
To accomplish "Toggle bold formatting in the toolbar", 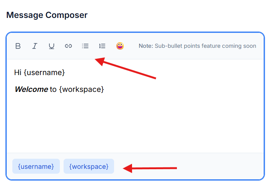I will 18,46.
